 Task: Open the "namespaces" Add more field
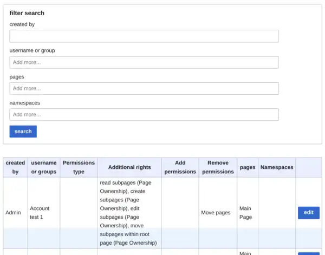144,114
